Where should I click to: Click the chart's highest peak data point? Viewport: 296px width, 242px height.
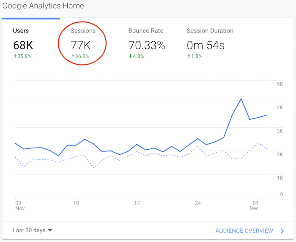241,99
